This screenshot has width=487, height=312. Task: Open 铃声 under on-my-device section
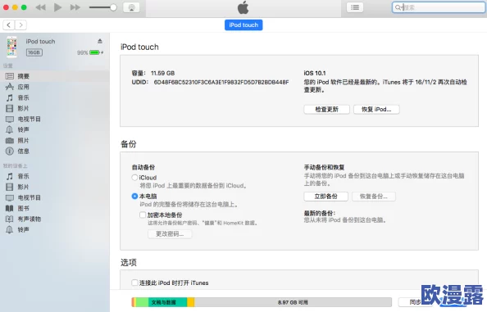pos(55,229)
